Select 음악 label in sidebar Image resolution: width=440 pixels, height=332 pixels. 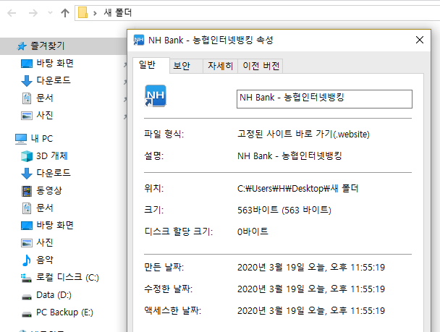pyautogui.click(x=45, y=260)
